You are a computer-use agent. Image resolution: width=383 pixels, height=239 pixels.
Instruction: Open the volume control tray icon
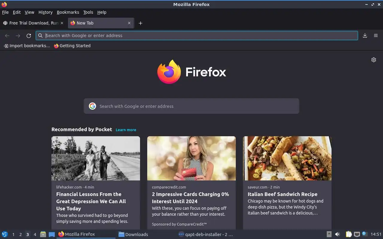(x=338, y=234)
